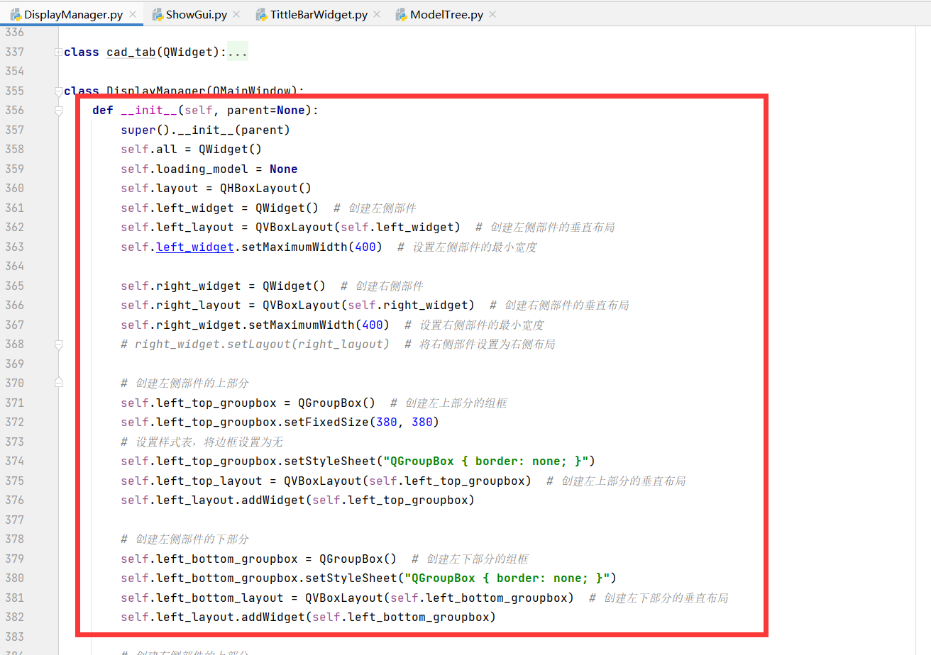Click line number 363 in the gutter
Viewport: 931px width, 655px height.
click(x=14, y=247)
